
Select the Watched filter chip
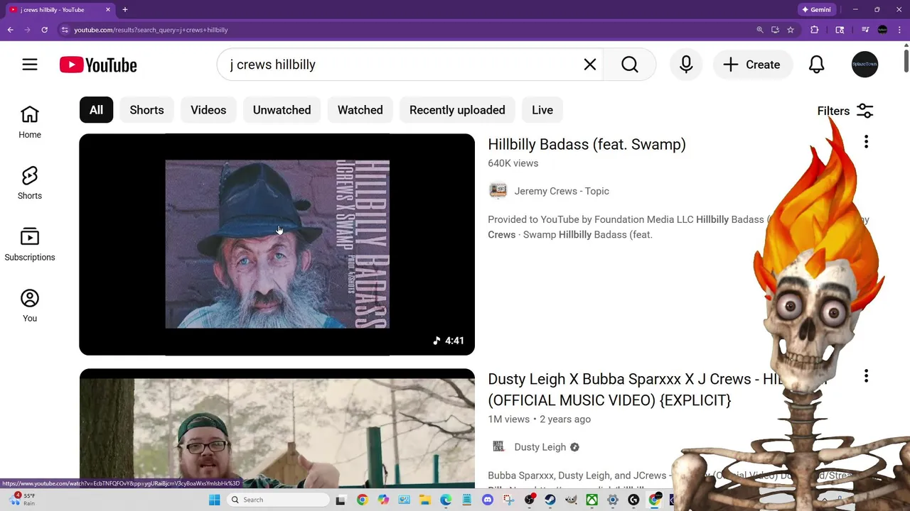(x=360, y=110)
